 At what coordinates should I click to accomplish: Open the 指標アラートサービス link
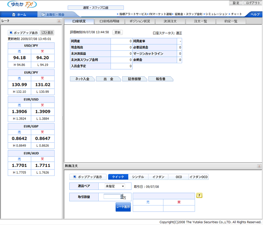[x=133, y=14]
